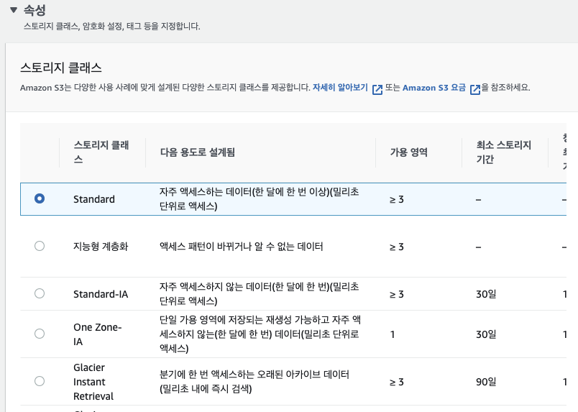Click the 최소 스토리지 기간 column header
This screenshot has height=412, width=578.
coord(503,152)
